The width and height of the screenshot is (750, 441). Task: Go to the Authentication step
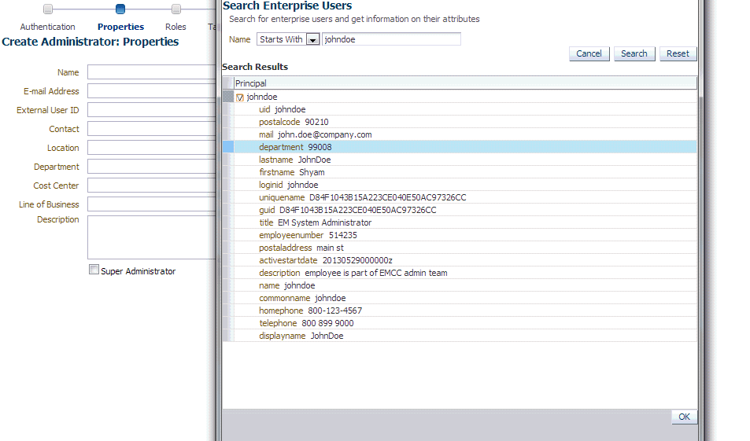pos(47,27)
